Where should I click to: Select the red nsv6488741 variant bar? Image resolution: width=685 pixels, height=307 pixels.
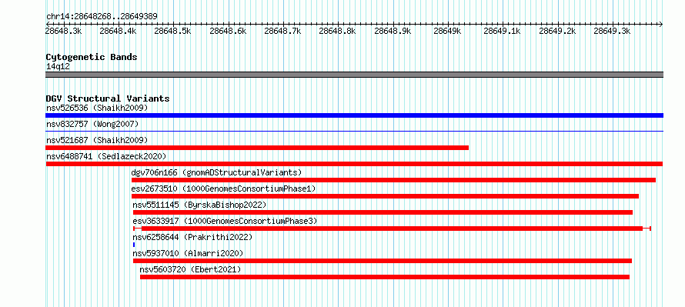[354, 164]
